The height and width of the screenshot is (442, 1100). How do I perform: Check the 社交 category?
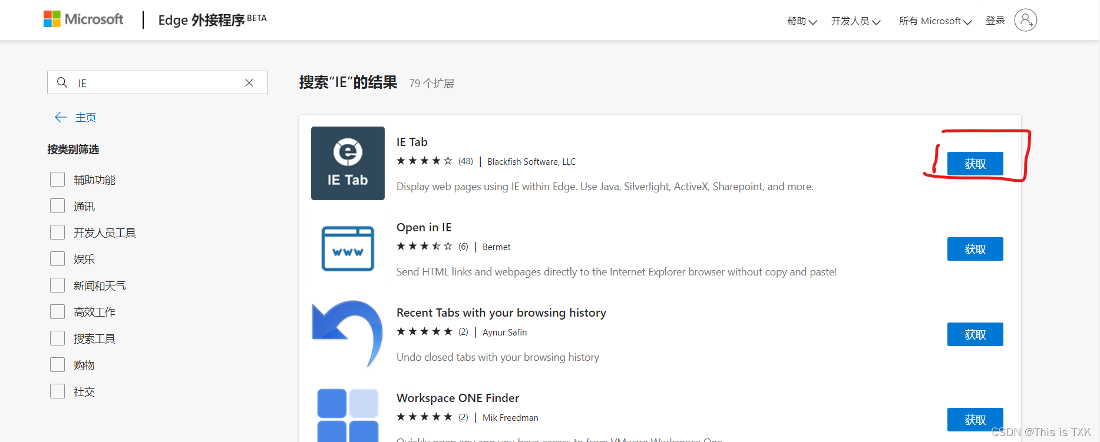(x=57, y=391)
